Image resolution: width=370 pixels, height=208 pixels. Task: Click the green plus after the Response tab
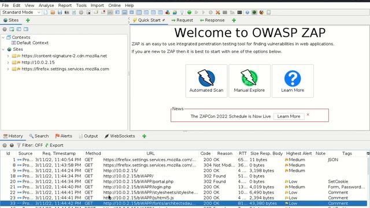[x=234, y=20]
